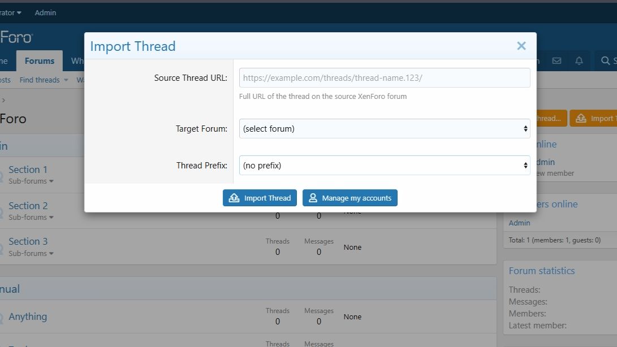This screenshot has height=347, width=617.
Task: Click the Target Forum label
Action: 201,129
